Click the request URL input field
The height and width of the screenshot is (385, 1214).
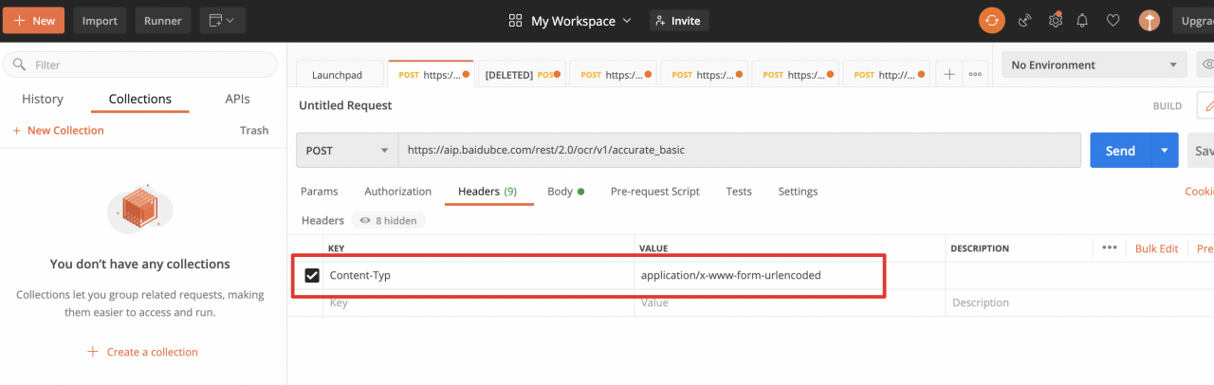tap(740, 150)
